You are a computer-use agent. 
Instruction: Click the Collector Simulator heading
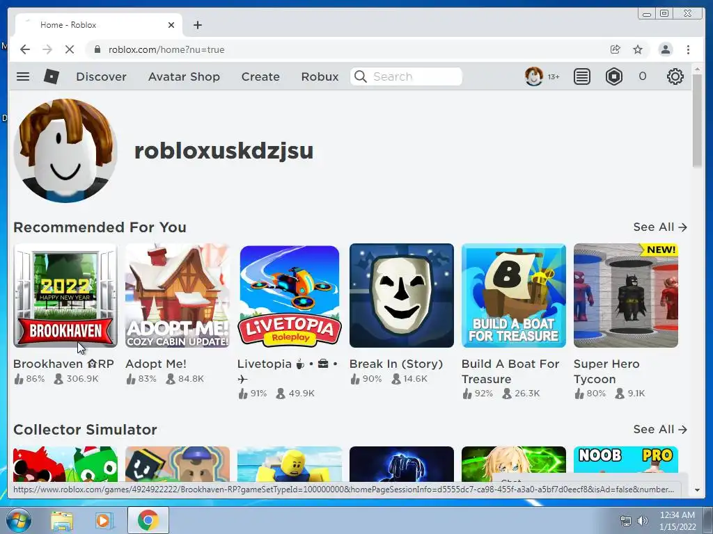[x=85, y=430]
